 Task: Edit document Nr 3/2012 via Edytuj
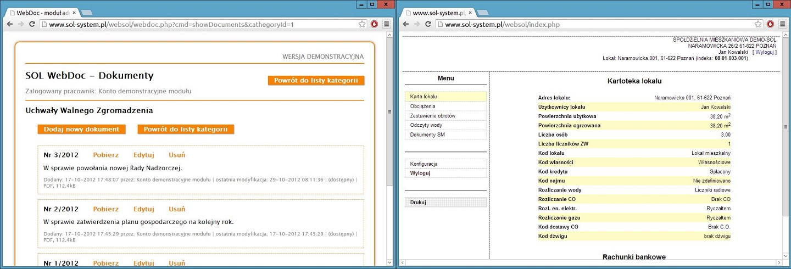pyautogui.click(x=144, y=155)
